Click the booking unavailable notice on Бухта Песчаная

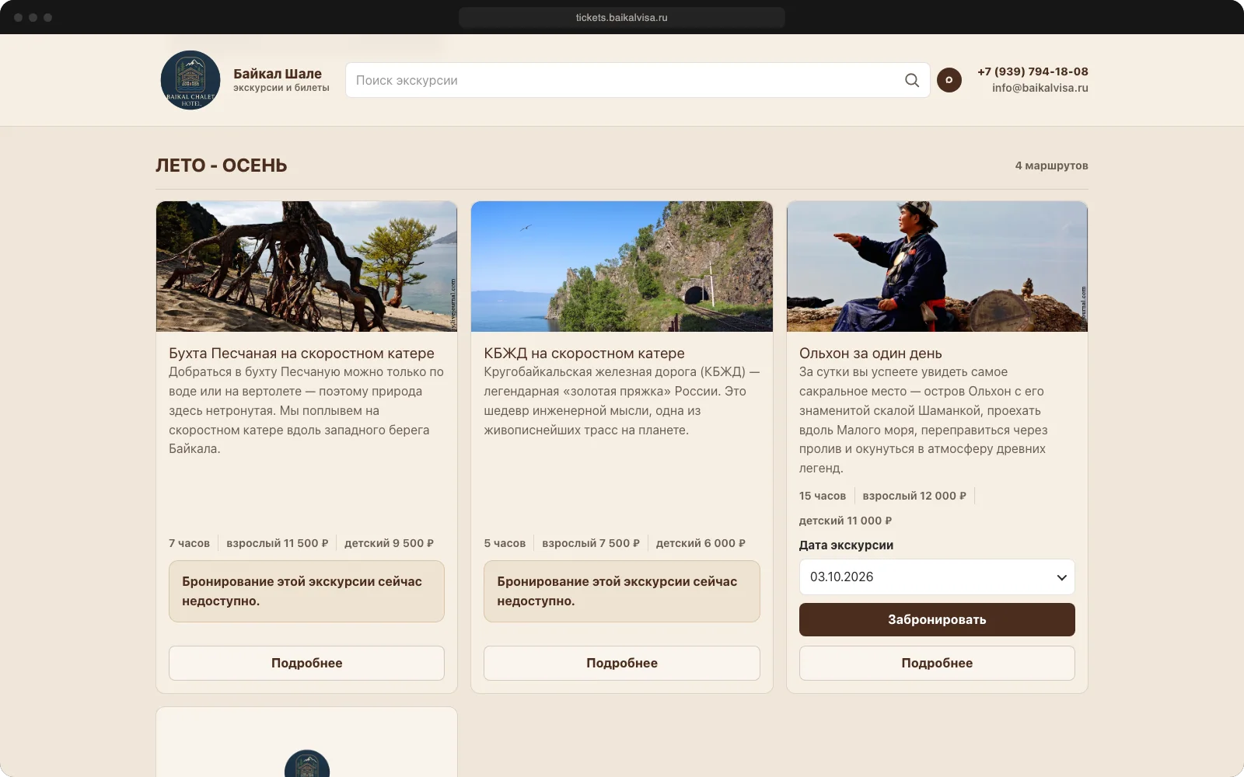click(x=306, y=591)
